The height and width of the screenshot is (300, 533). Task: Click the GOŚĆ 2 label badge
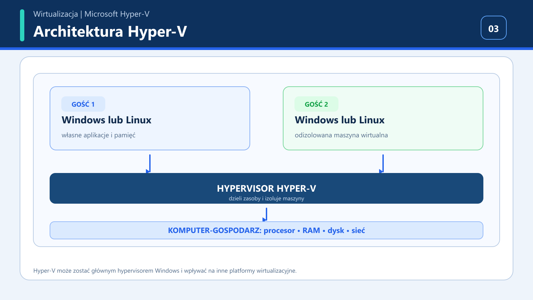(316, 104)
